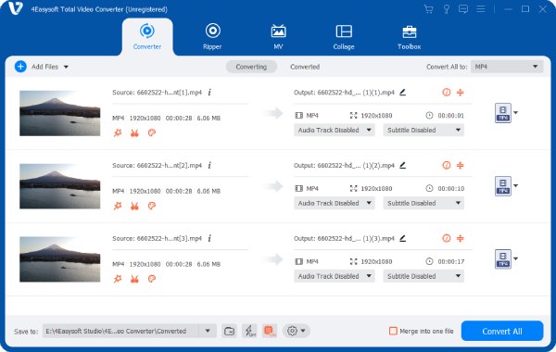The height and width of the screenshot is (352, 556).
Task: Click duration 00:00:17 of third output
Action: pos(450,261)
